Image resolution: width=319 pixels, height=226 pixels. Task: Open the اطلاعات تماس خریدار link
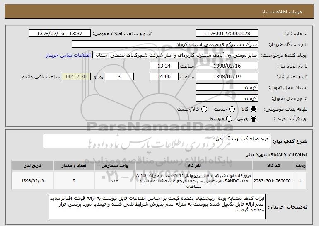pos(68,56)
